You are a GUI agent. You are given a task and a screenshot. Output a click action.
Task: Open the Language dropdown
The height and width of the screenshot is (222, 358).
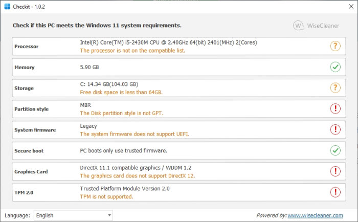[73, 215]
